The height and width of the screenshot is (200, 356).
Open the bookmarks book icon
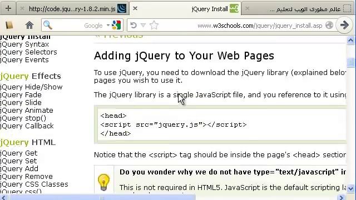pyautogui.click(x=9, y=25)
